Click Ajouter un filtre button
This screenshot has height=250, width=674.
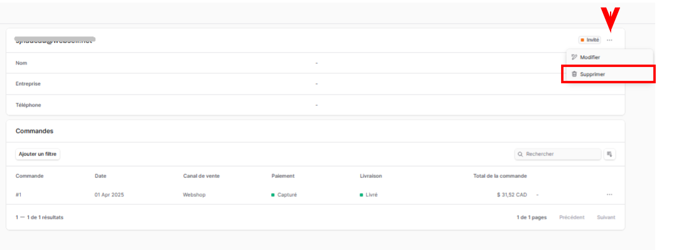pyautogui.click(x=38, y=154)
